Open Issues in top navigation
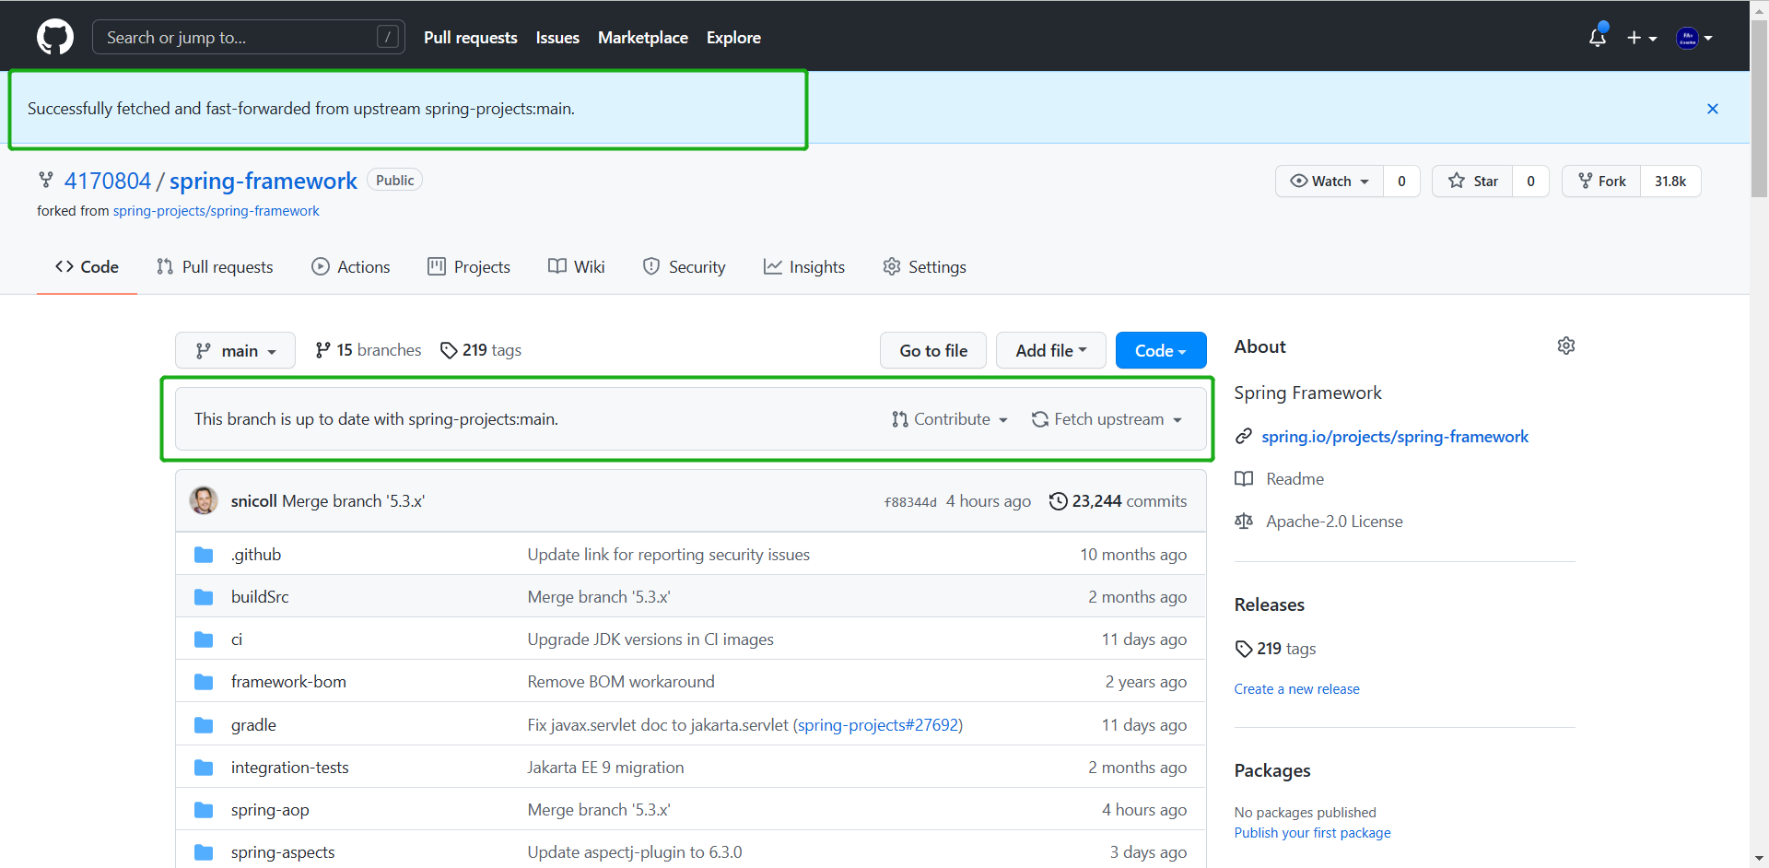The image size is (1769, 868). click(557, 38)
